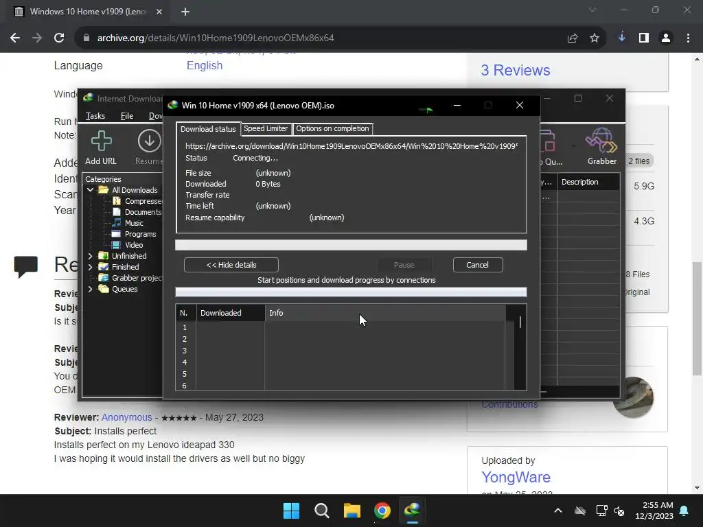Click the connections progress bar

point(351,292)
